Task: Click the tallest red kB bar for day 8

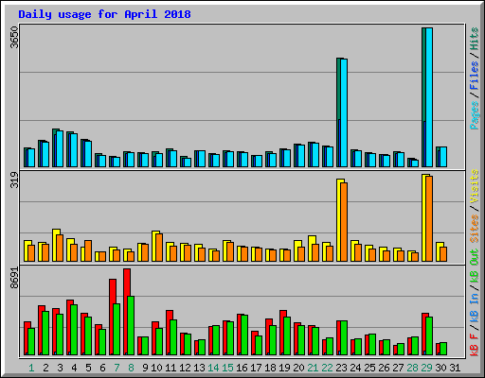Action: tap(127, 312)
